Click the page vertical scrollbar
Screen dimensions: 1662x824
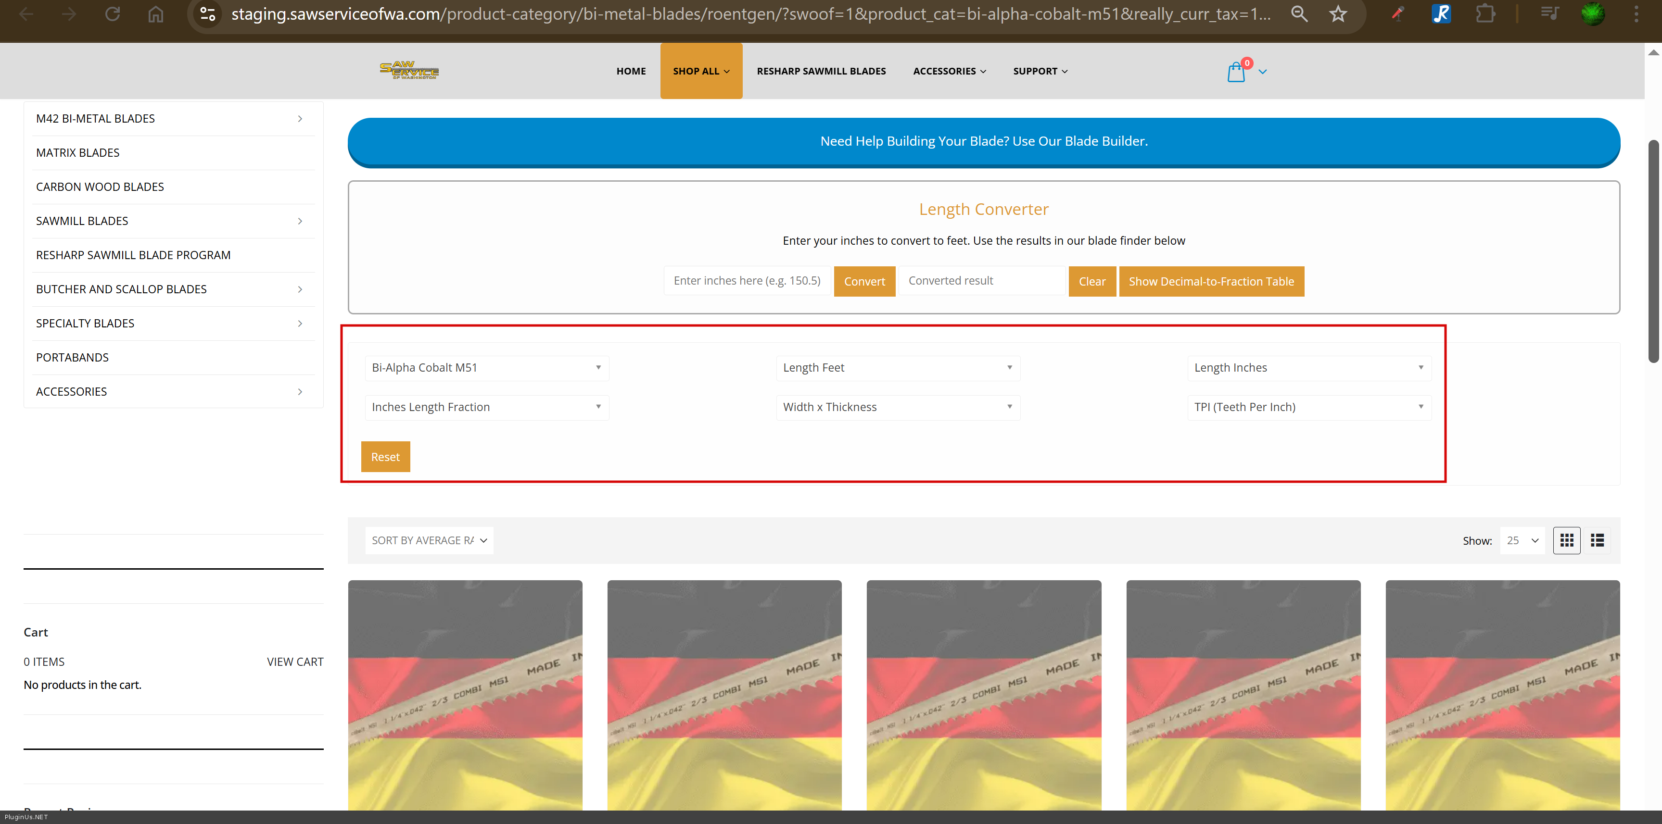tap(1653, 251)
